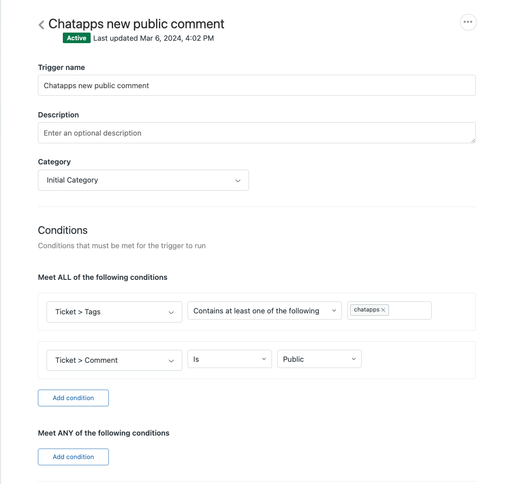
Task: Expand the Ticket > Tags field selector
Action: coord(114,312)
